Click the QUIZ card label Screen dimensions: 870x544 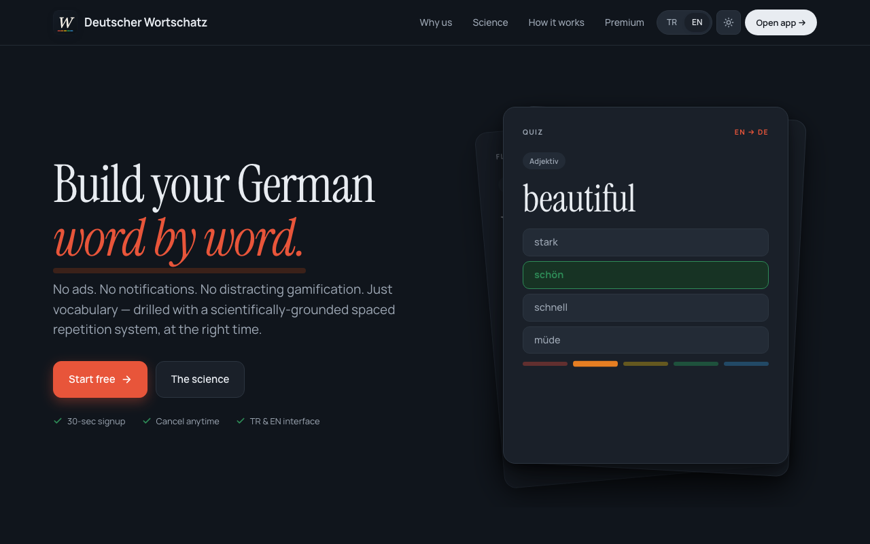(533, 133)
